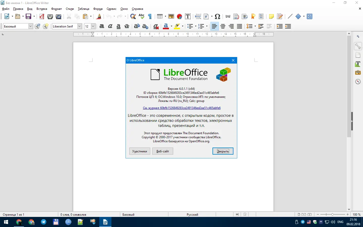Open the font size dropdown
The height and width of the screenshot is (227, 363).
click(93, 26)
